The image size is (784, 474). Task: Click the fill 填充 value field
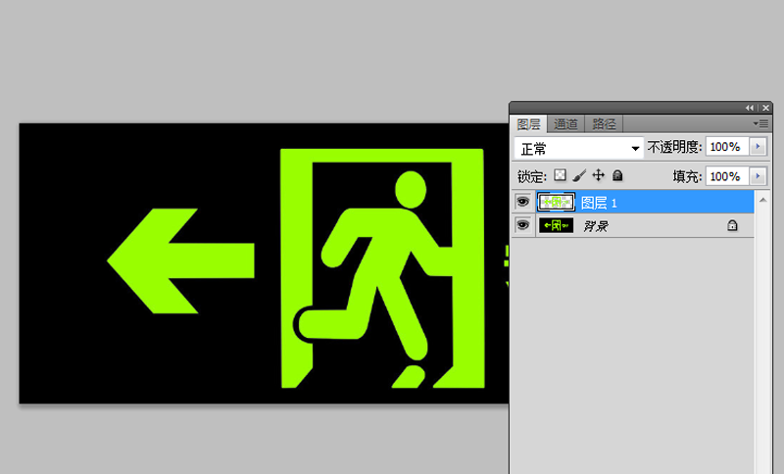727,176
